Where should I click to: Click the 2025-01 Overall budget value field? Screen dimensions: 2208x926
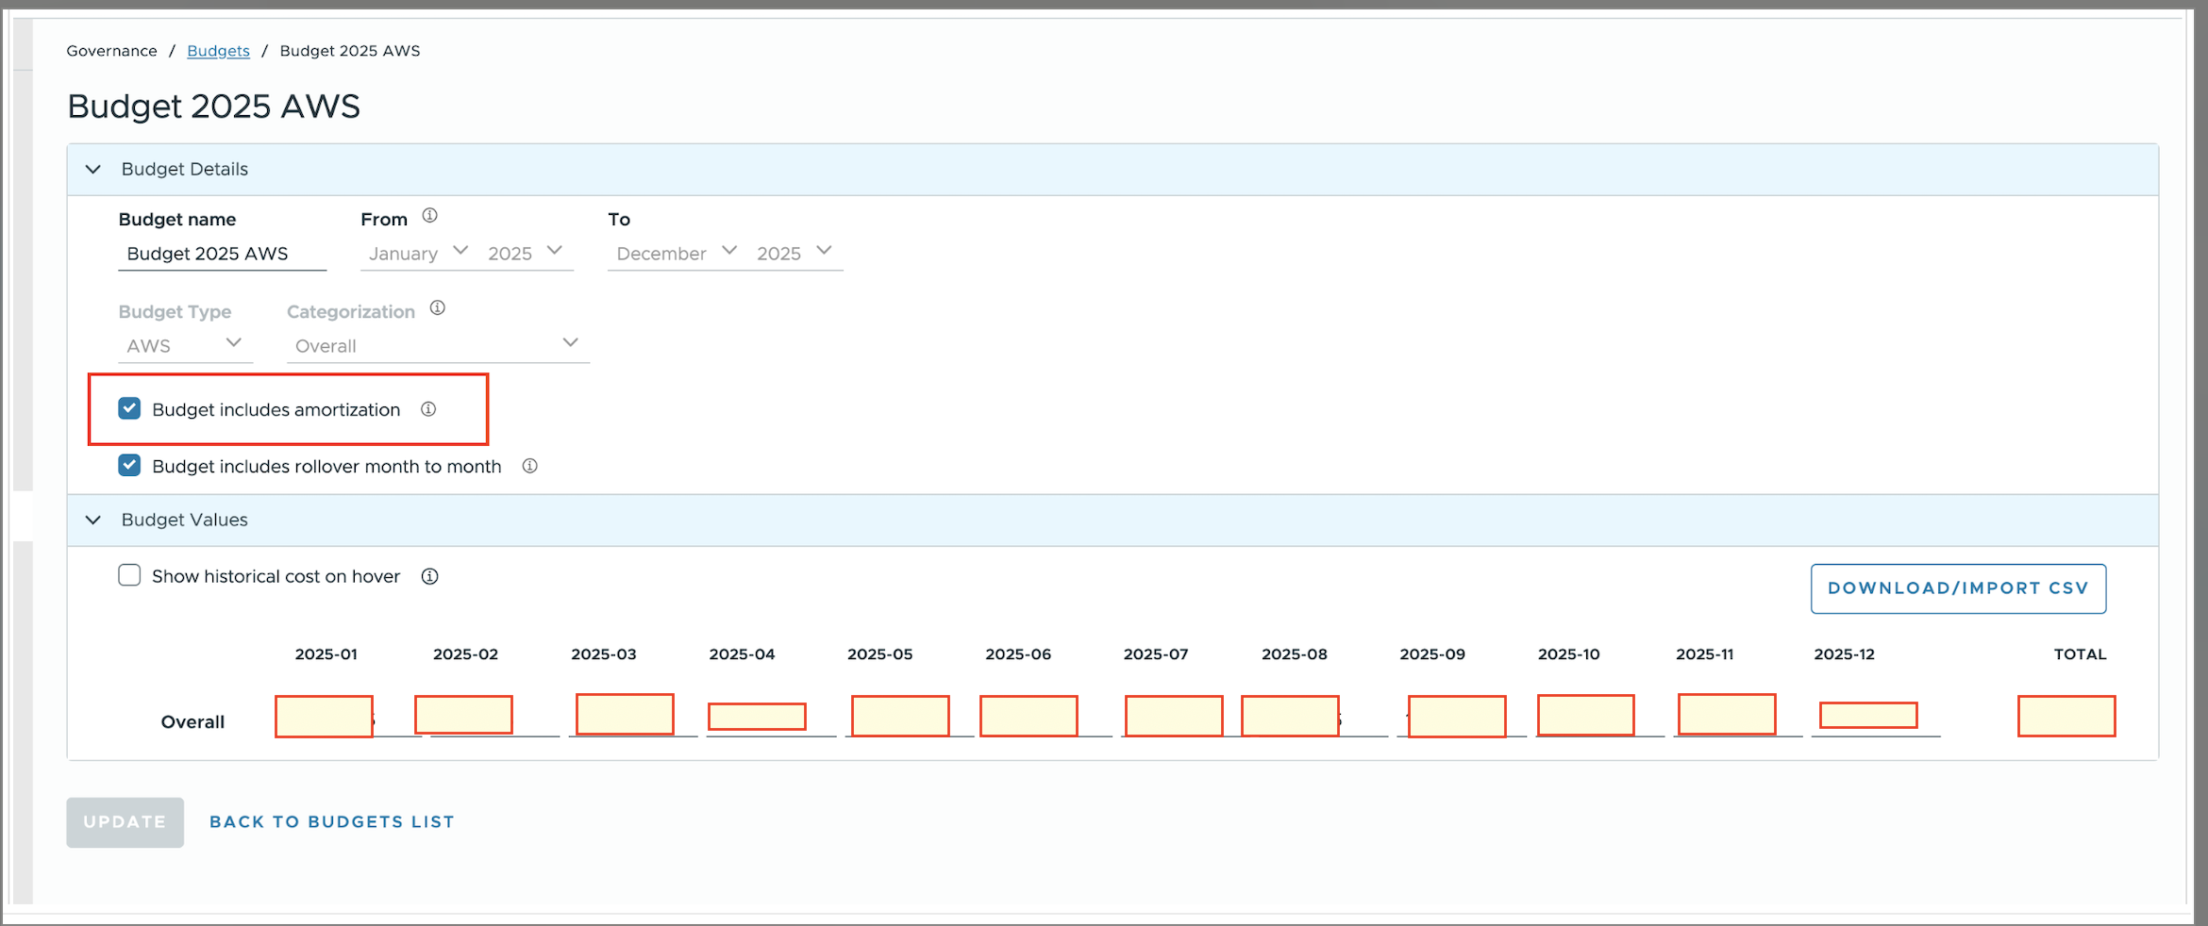coord(324,717)
